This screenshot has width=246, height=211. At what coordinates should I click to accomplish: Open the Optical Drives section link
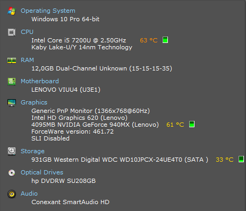42,172
